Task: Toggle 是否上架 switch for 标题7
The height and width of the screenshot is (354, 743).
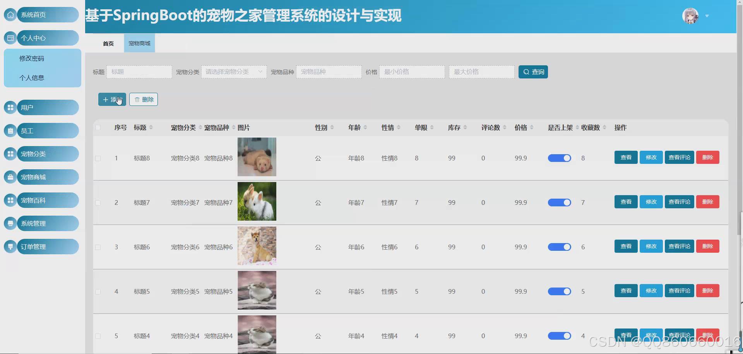Action: tap(559, 203)
